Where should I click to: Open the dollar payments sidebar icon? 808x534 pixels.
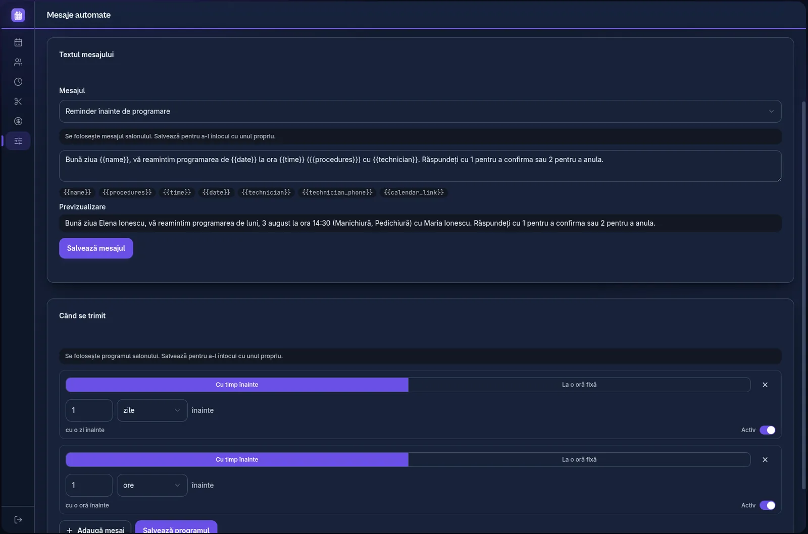click(18, 121)
